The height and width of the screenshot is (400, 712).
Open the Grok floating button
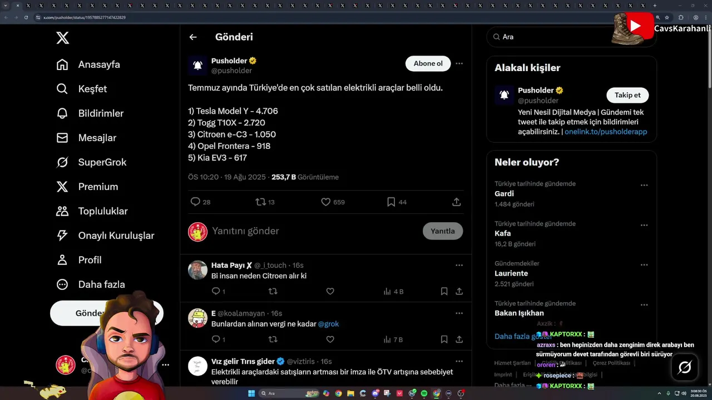click(x=685, y=367)
